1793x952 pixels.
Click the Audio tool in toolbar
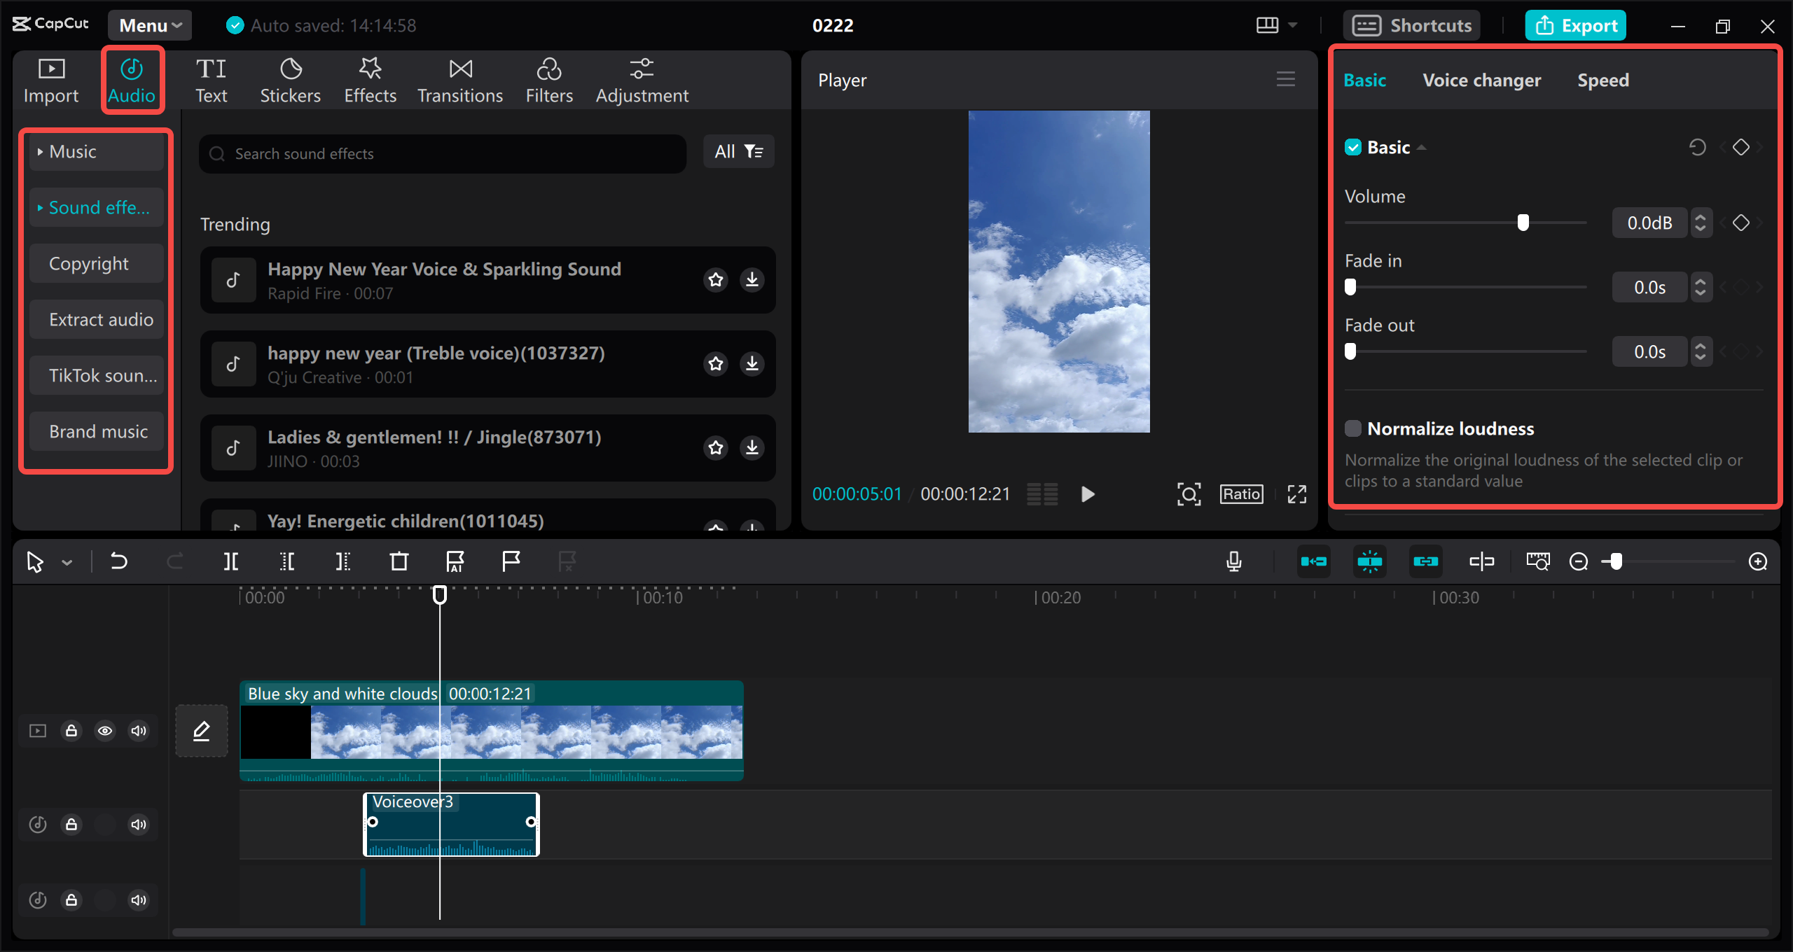[x=130, y=79]
